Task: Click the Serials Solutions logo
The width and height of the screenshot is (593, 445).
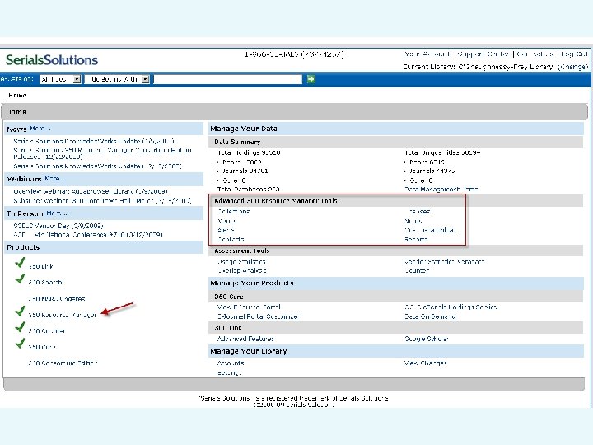Action: 52,60
